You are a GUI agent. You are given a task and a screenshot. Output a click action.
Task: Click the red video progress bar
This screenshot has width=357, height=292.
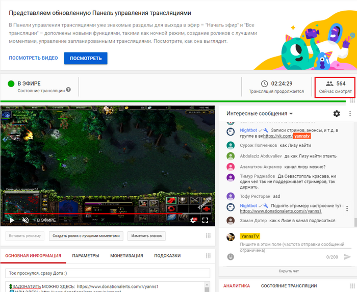[108, 214]
